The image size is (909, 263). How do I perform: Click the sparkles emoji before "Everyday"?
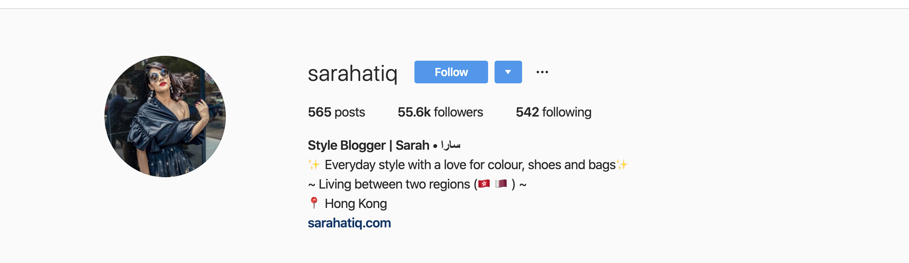[314, 165]
